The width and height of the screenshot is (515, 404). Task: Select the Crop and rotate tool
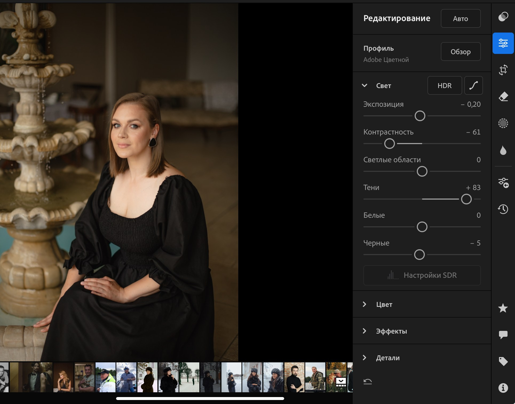click(x=503, y=70)
